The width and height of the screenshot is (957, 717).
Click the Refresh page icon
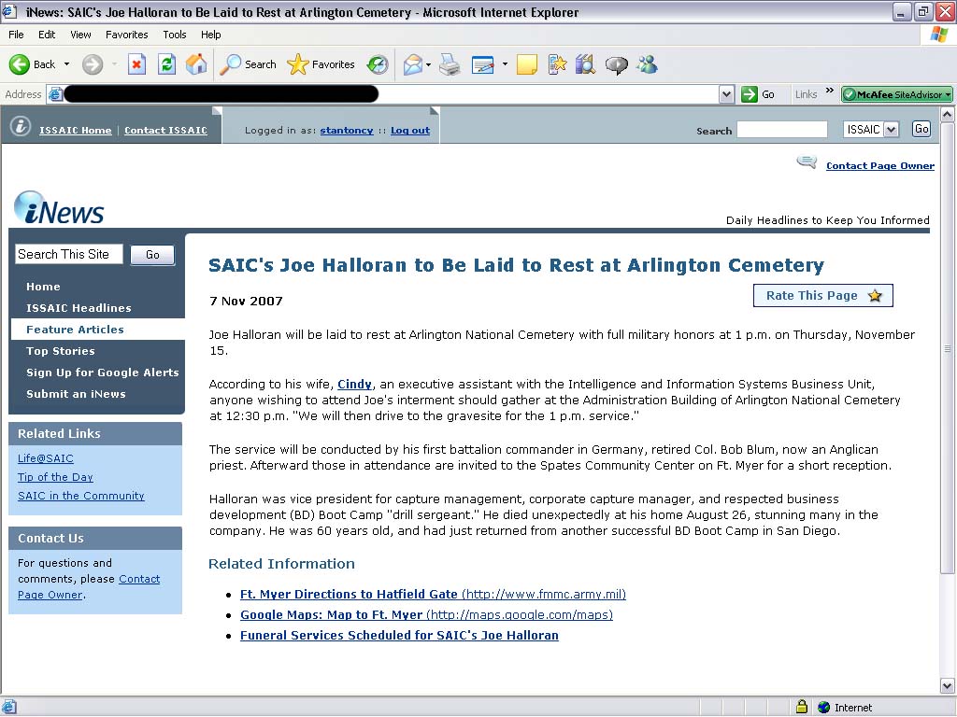coord(166,64)
